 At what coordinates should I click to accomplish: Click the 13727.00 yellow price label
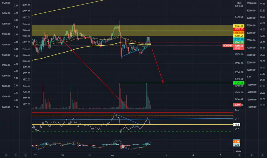pos(239,26)
